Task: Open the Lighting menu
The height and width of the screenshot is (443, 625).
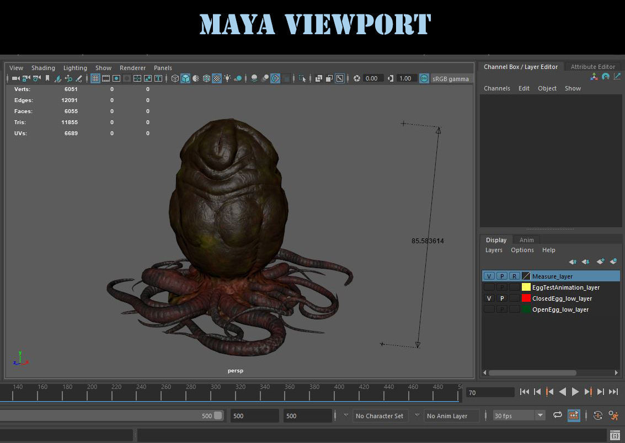Action: point(75,68)
